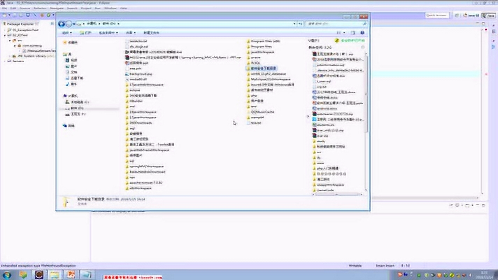498x280 pixels.
Task: Refresh the Explorer address bar location
Action: coord(300,24)
